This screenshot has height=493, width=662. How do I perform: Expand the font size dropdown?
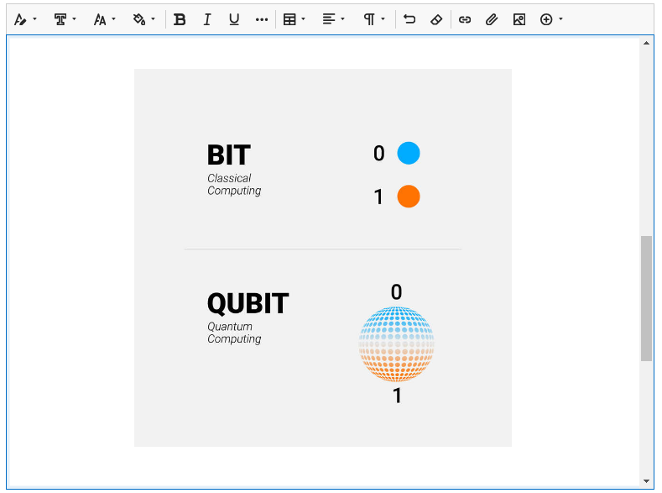tap(104, 19)
